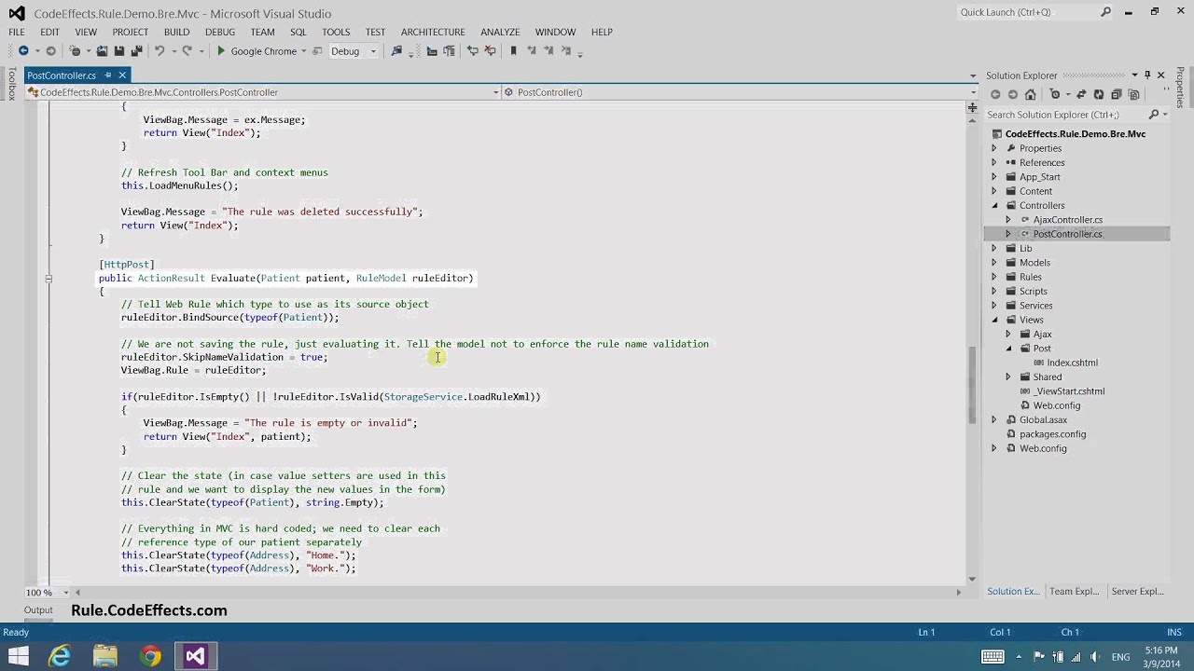Image resolution: width=1194 pixels, height=671 pixels.
Task: Expand the Models folder
Action: (x=993, y=263)
